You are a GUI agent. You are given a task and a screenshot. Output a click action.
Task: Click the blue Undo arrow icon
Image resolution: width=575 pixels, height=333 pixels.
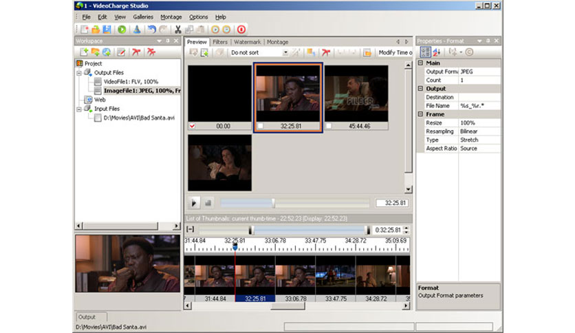pyautogui.click(x=152, y=30)
